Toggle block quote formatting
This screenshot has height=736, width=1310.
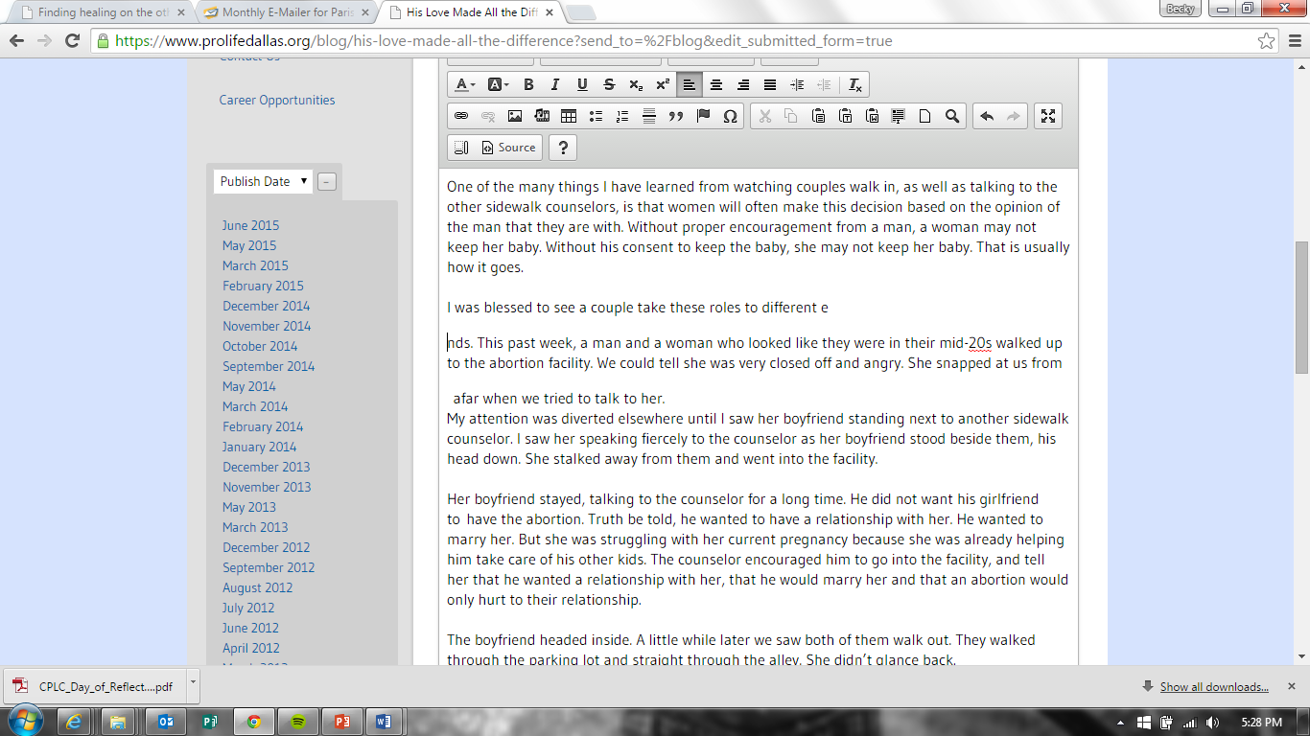pyautogui.click(x=676, y=116)
